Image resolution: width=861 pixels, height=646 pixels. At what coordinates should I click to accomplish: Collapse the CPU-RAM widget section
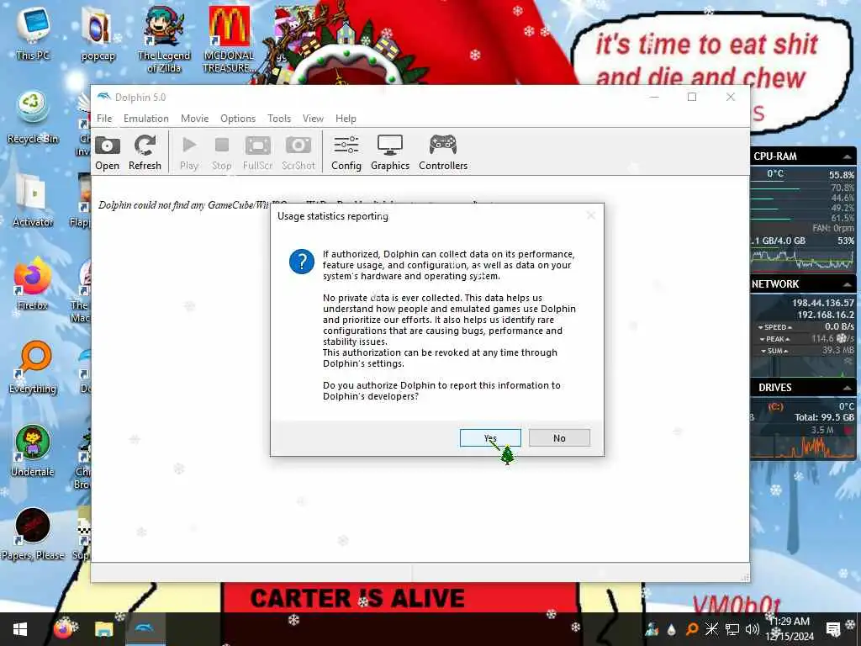tap(848, 156)
